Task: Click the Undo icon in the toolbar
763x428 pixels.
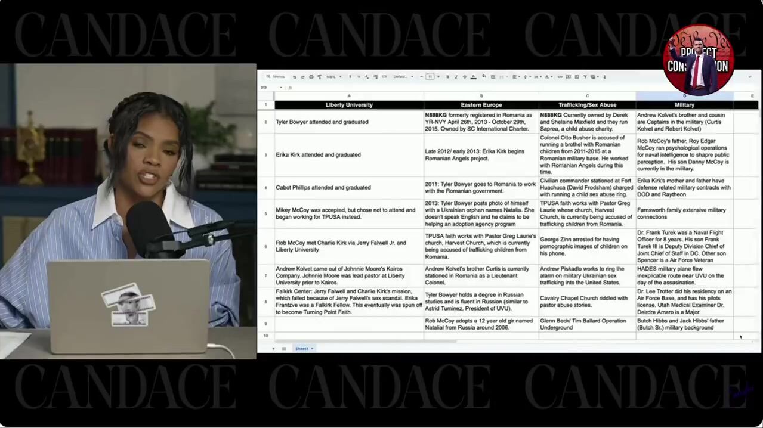Action: 295,77
